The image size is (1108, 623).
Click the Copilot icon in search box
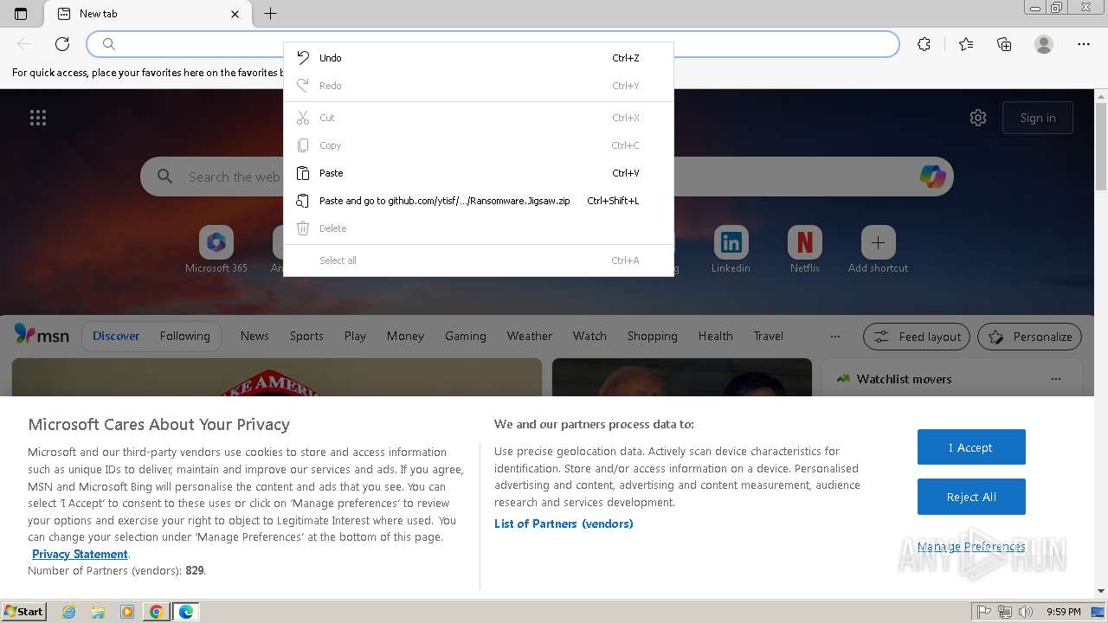[x=933, y=177]
